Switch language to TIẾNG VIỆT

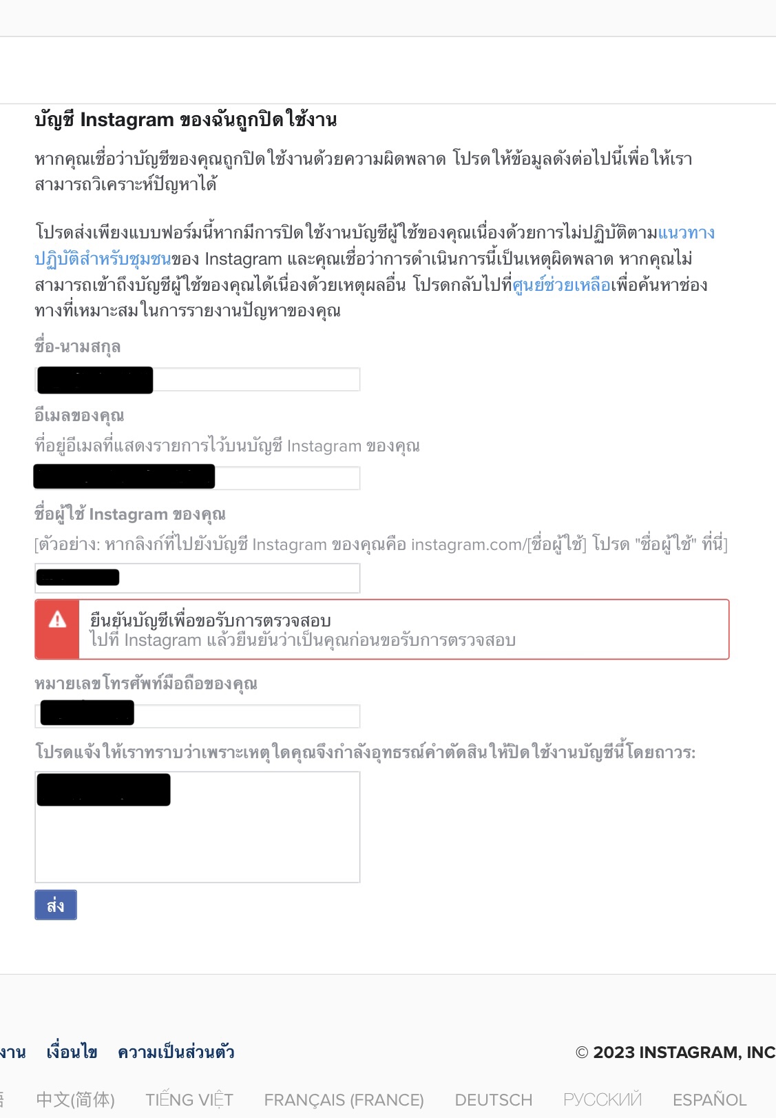point(189,1099)
